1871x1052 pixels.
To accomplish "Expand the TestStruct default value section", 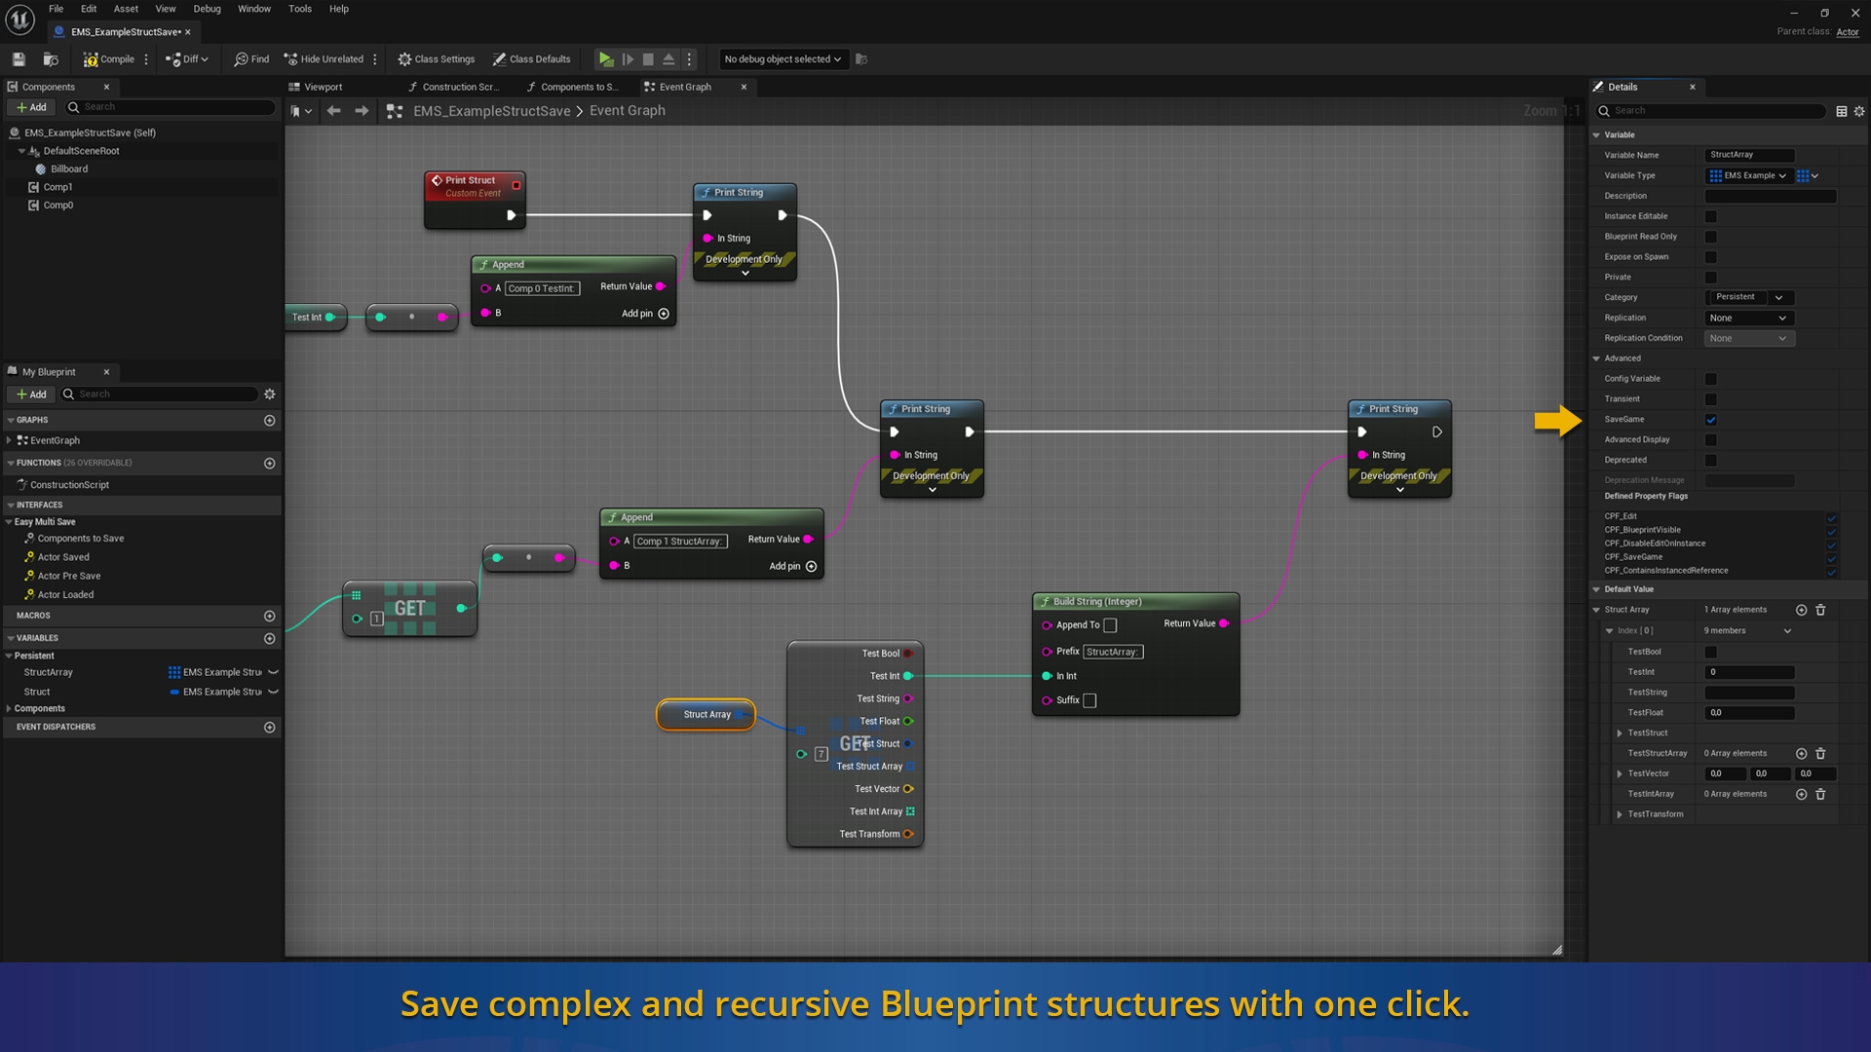I will [1620, 733].
